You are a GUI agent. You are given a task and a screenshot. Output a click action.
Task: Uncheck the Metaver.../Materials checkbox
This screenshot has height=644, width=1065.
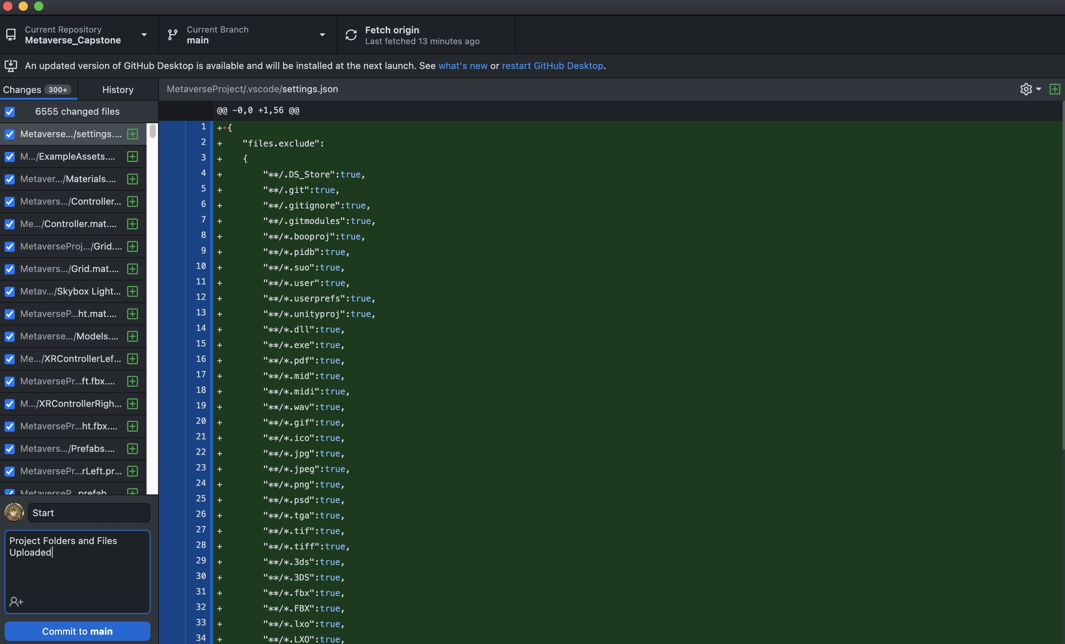pyautogui.click(x=10, y=179)
